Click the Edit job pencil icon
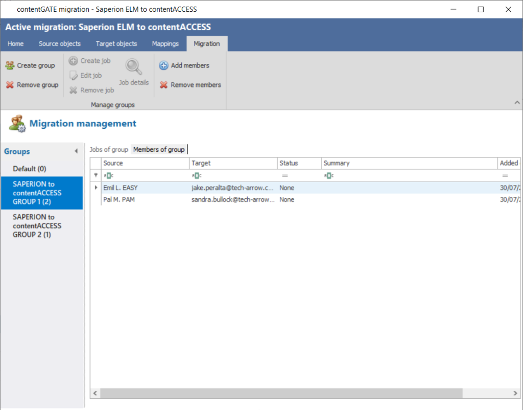523x410 pixels. click(73, 76)
